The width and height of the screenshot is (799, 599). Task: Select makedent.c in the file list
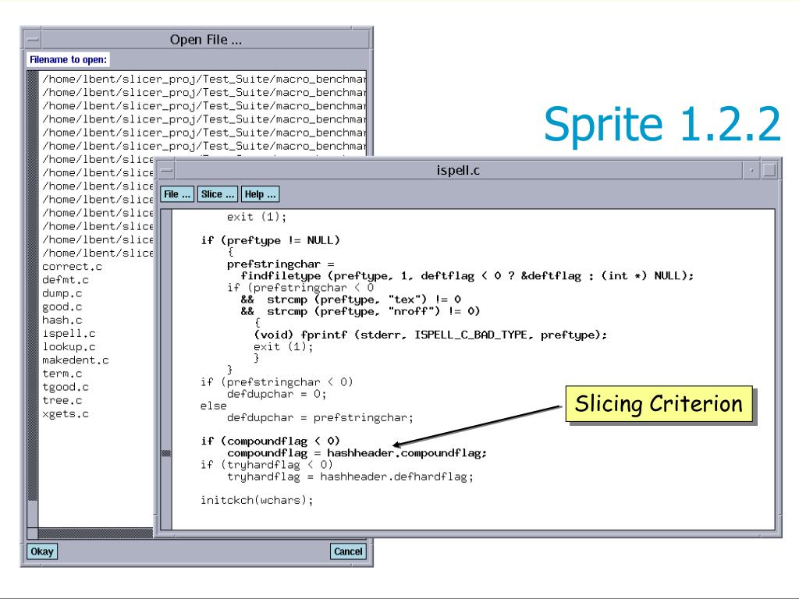(76, 360)
